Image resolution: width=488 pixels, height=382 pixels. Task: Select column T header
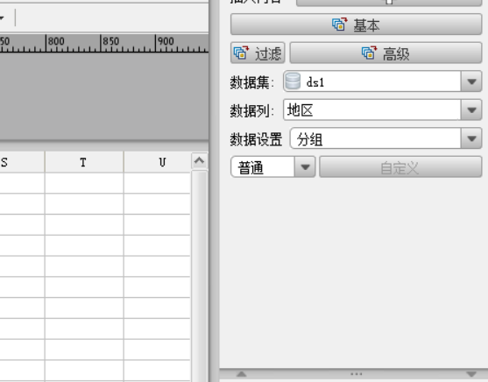point(84,162)
